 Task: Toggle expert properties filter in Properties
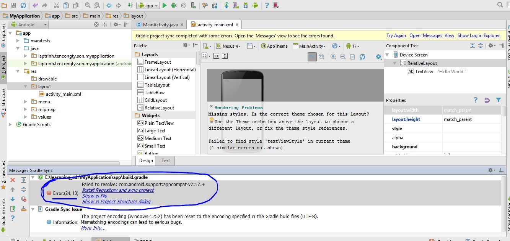[498, 100]
